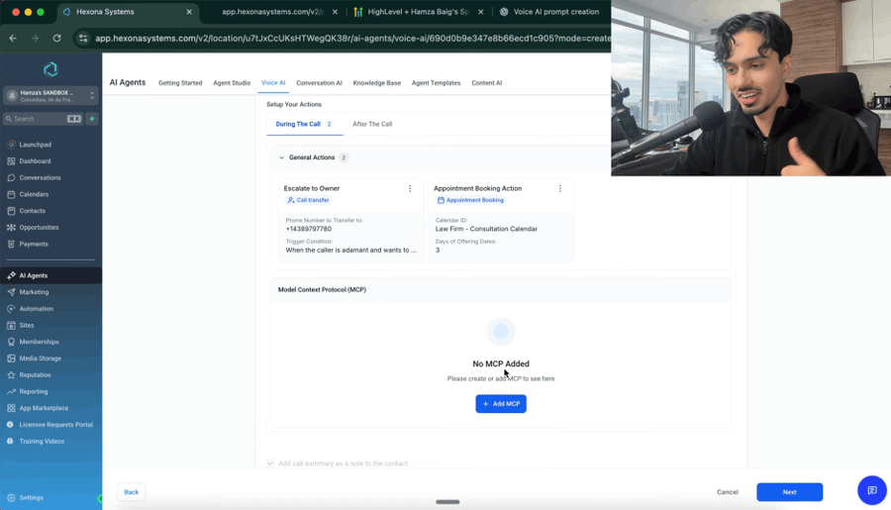
Task: Open Hamza's SANDBOX account switcher
Action: point(50,95)
